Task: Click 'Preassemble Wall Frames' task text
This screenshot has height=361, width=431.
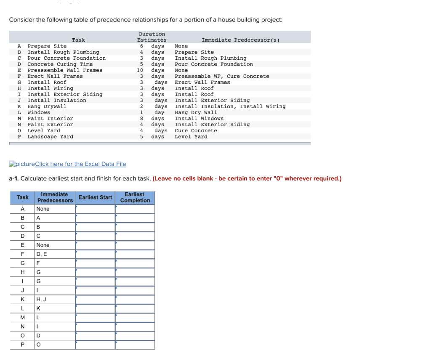Action: pyautogui.click(x=65, y=70)
